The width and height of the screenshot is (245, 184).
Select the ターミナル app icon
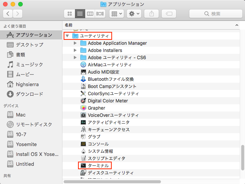(83, 165)
